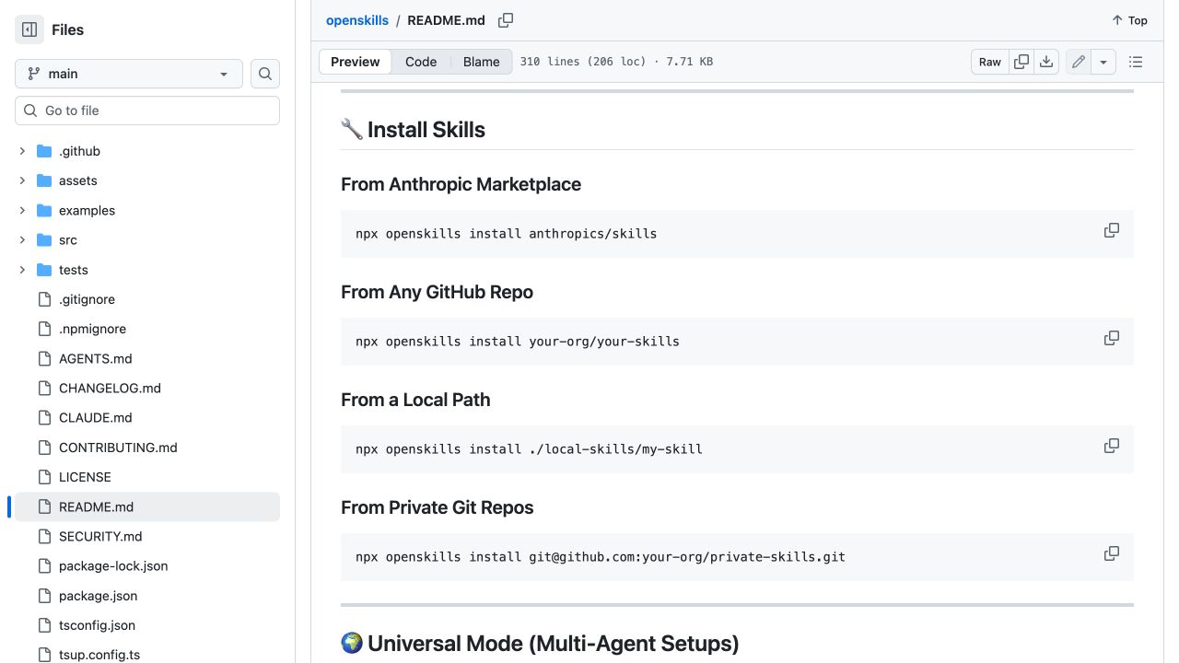This screenshot has height=663, width=1179.
Task: Copy the local-skills install command
Action: point(1112,446)
